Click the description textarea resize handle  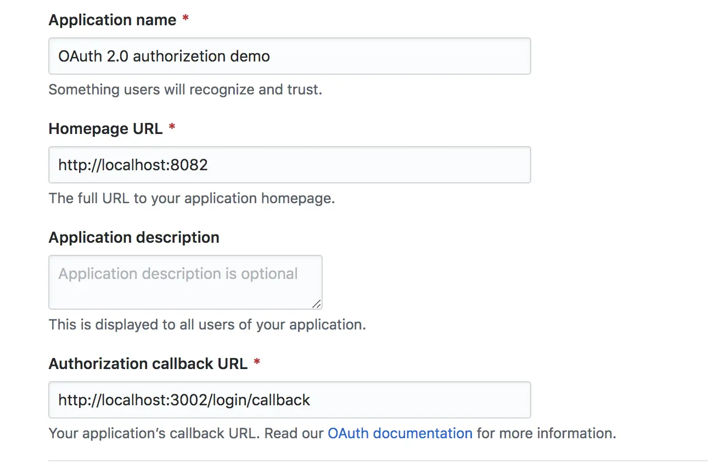coord(316,304)
